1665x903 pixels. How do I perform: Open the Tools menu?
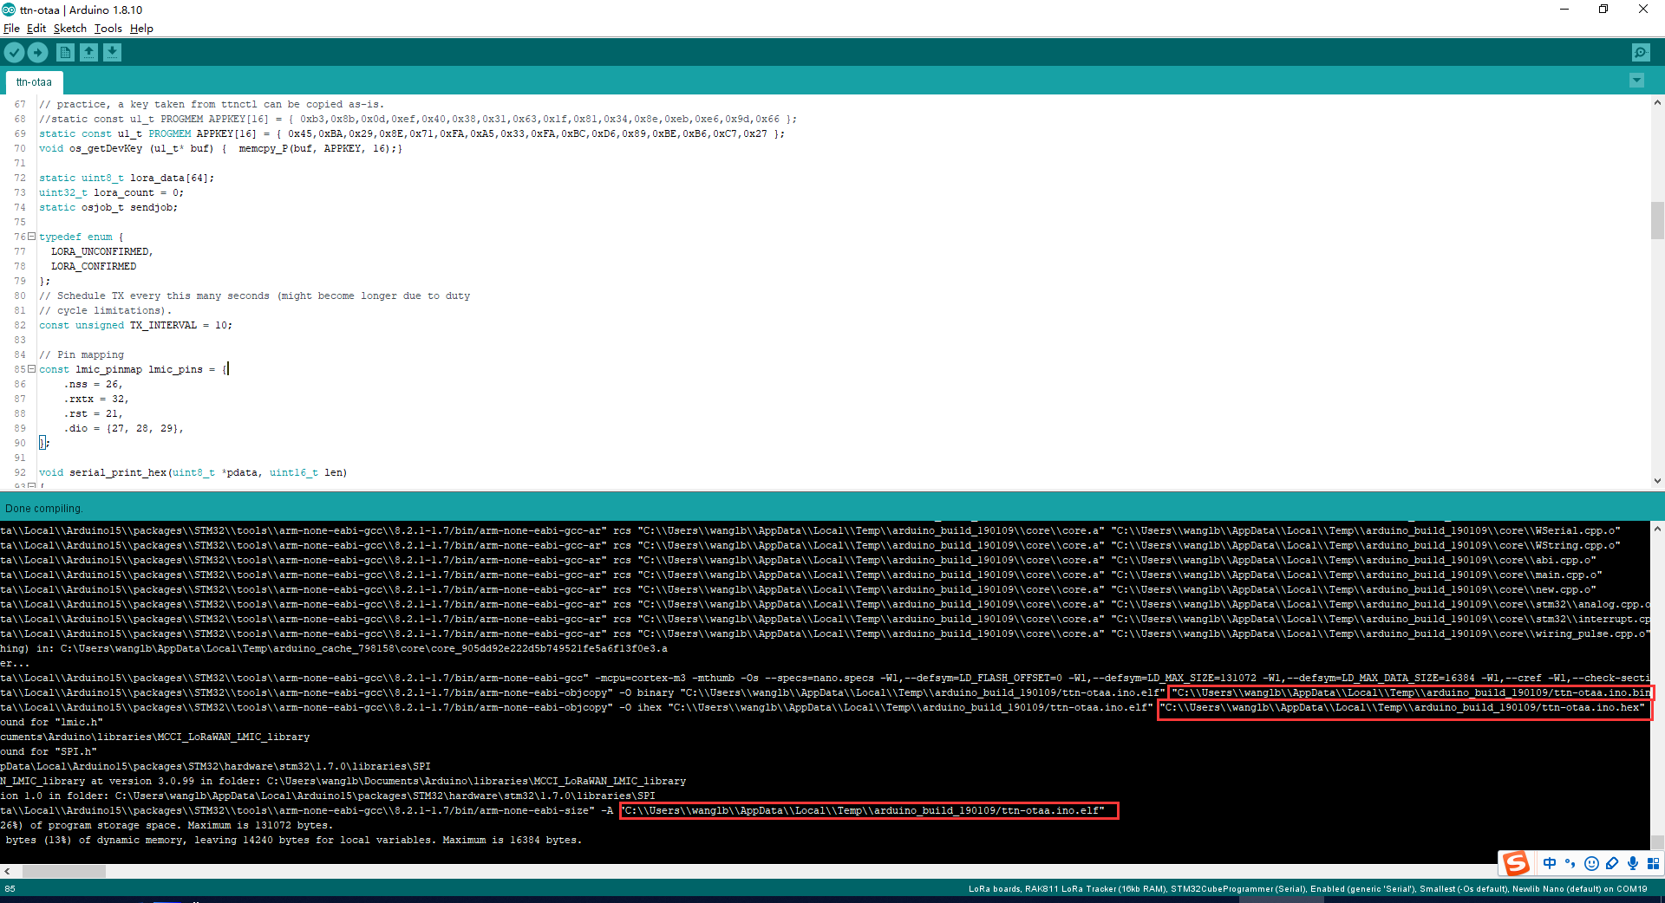[x=108, y=29]
